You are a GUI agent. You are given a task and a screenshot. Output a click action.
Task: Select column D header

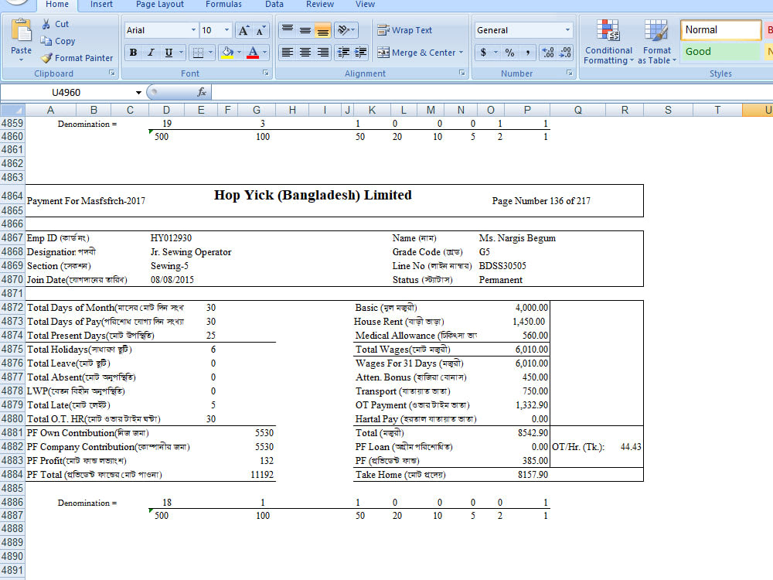[x=166, y=110]
